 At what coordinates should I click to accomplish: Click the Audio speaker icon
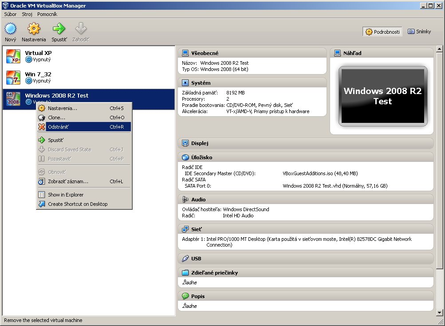(x=185, y=199)
